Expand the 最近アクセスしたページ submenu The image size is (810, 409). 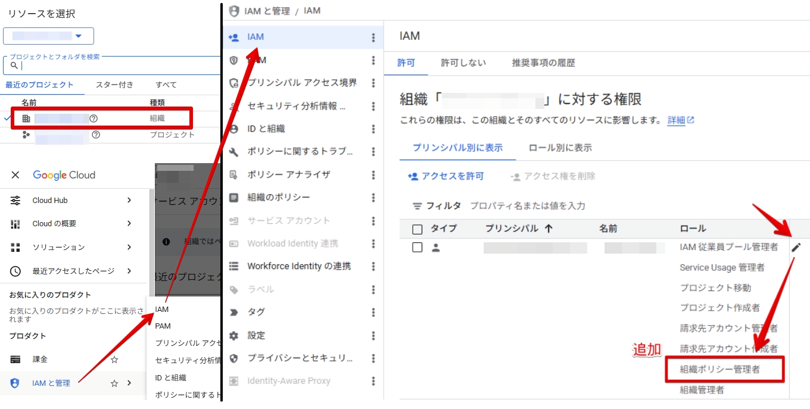pyautogui.click(x=129, y=271)
